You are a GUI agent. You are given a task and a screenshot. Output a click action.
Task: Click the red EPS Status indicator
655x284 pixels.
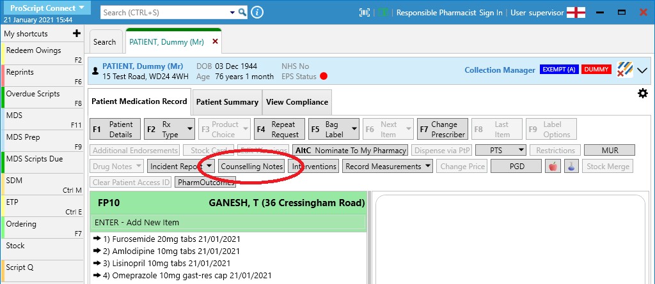[323, 77]
